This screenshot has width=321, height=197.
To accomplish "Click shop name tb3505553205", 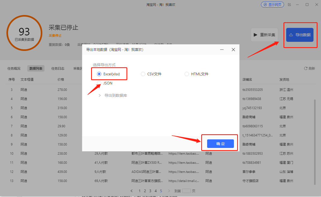I will [x=253, y=90].
